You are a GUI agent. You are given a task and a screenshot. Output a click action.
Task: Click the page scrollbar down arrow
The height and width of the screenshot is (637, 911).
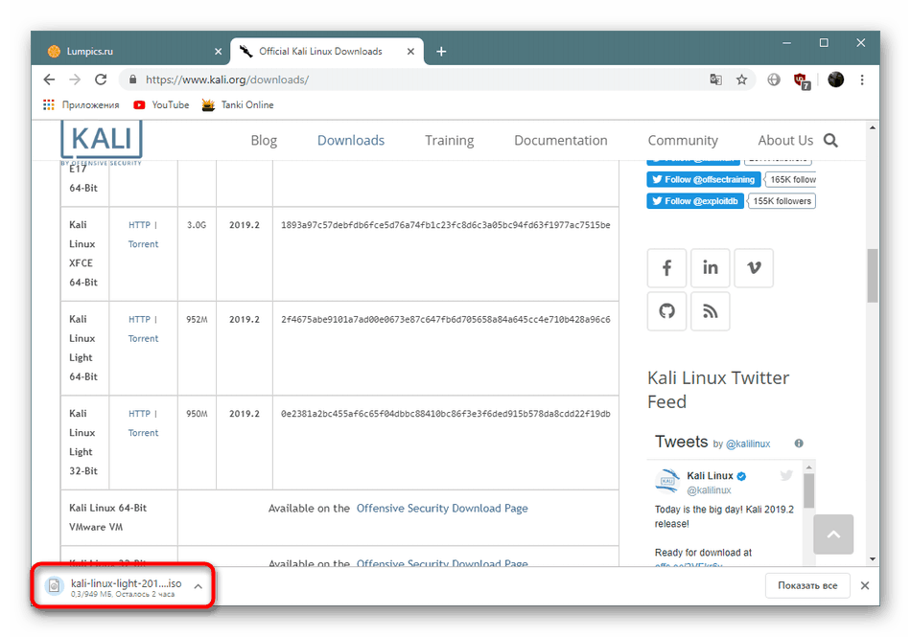[x=872, y=558]
